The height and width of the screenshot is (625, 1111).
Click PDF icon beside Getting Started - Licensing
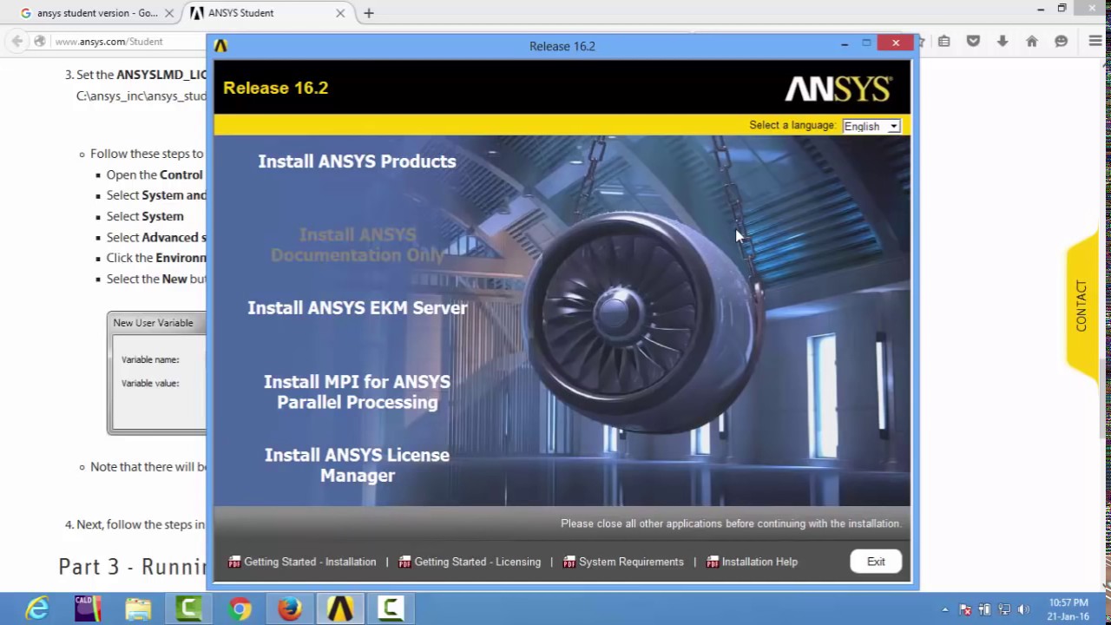[404, 562]
